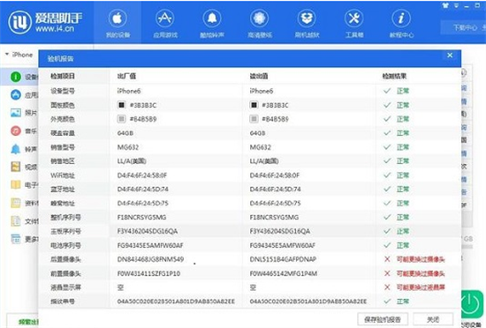
Task: Select the music icon in the sidebar
Action: (16, 130)
